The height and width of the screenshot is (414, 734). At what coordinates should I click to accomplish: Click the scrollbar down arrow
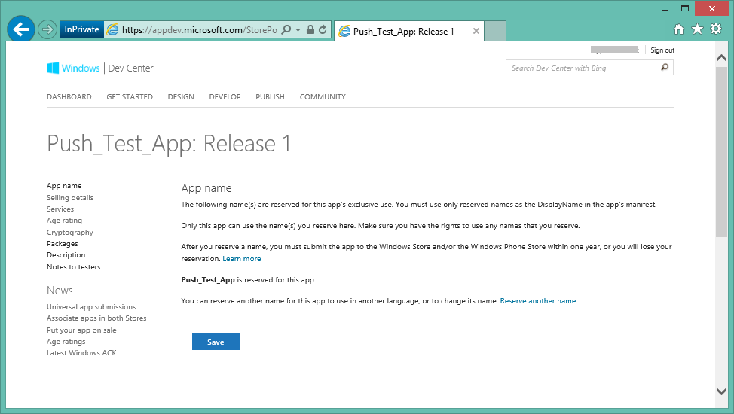721,391
